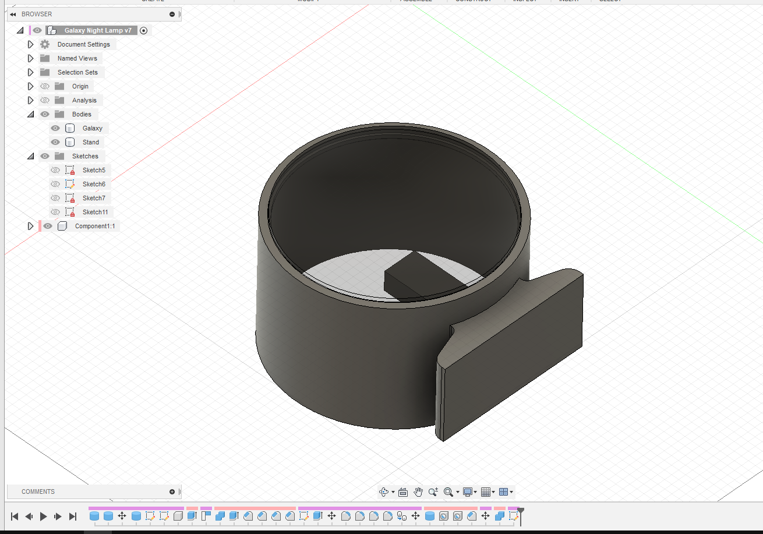The image size is (763, 534).
Task: Expand the Selection Sets node
Action: (x=31, y=72)
